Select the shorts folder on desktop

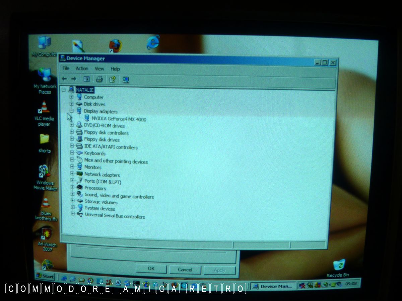pyautogui.click(x=45, y=139)
